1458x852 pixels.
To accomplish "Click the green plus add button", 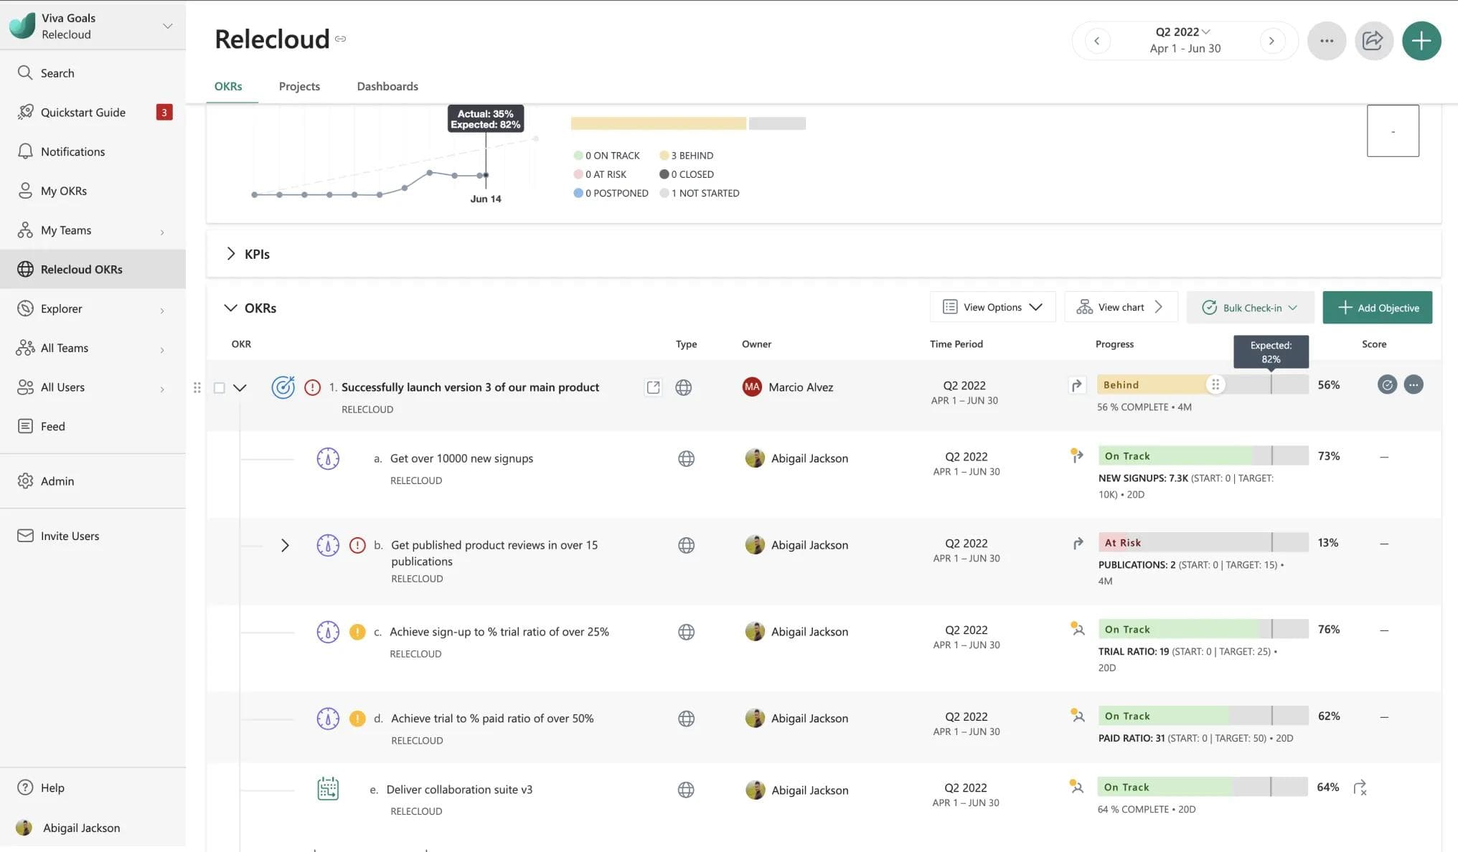I will click(1421, 41).
